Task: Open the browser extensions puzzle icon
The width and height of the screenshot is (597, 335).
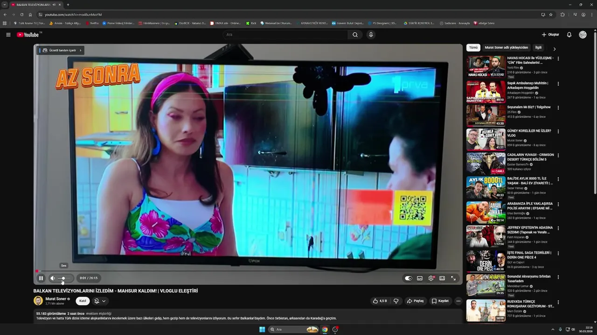Action: click(562, 14)
